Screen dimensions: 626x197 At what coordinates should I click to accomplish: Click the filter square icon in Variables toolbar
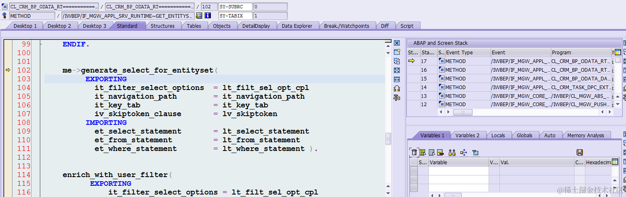(x=475, y=152)
